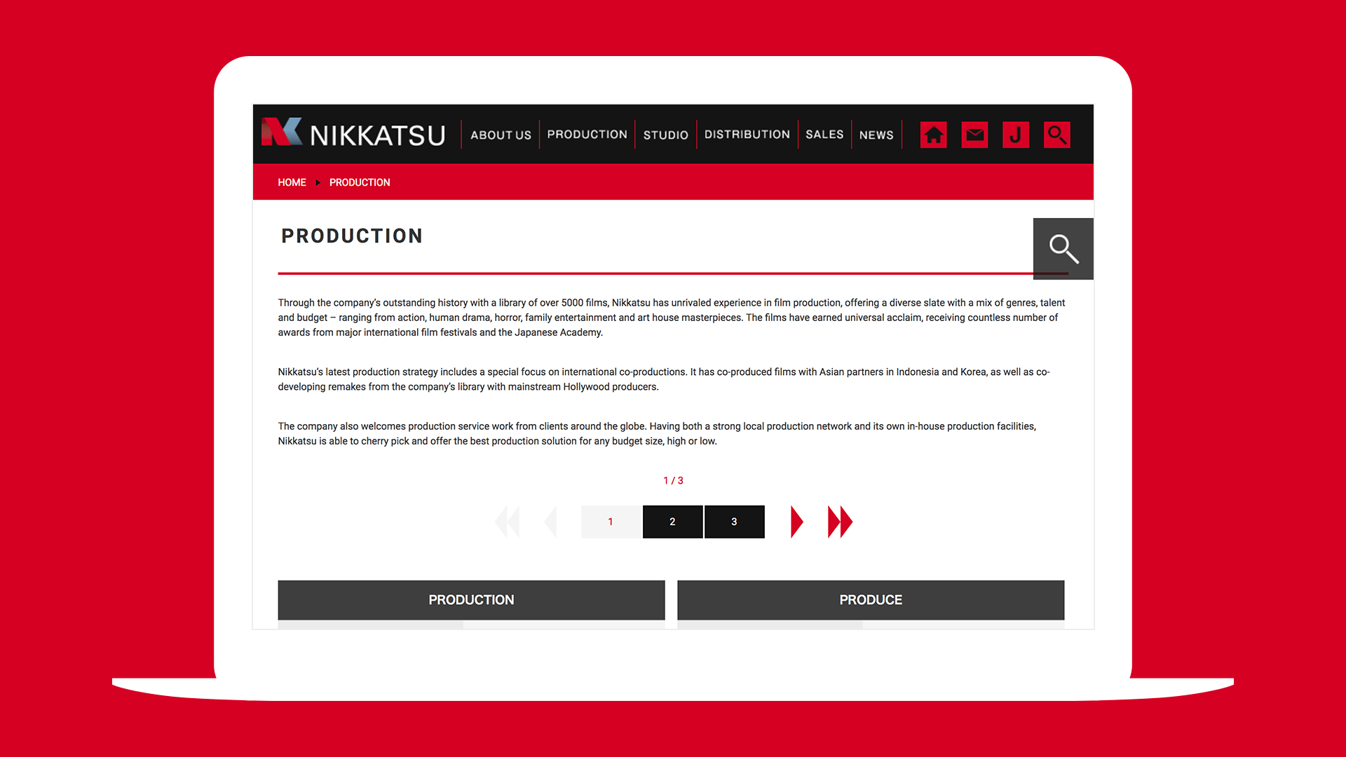Select pagination page 3

[x=734, y=522]
